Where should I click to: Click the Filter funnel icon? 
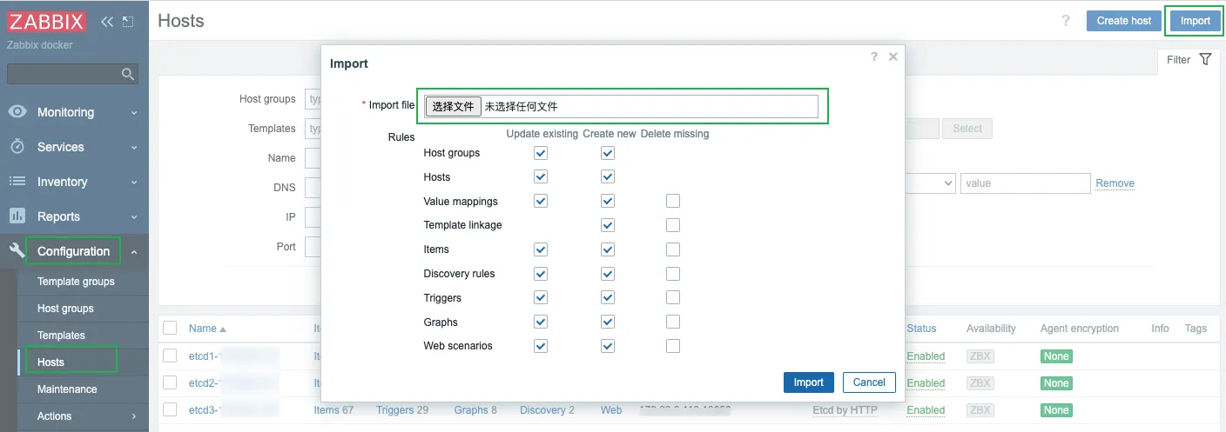tap(1205, 60)
